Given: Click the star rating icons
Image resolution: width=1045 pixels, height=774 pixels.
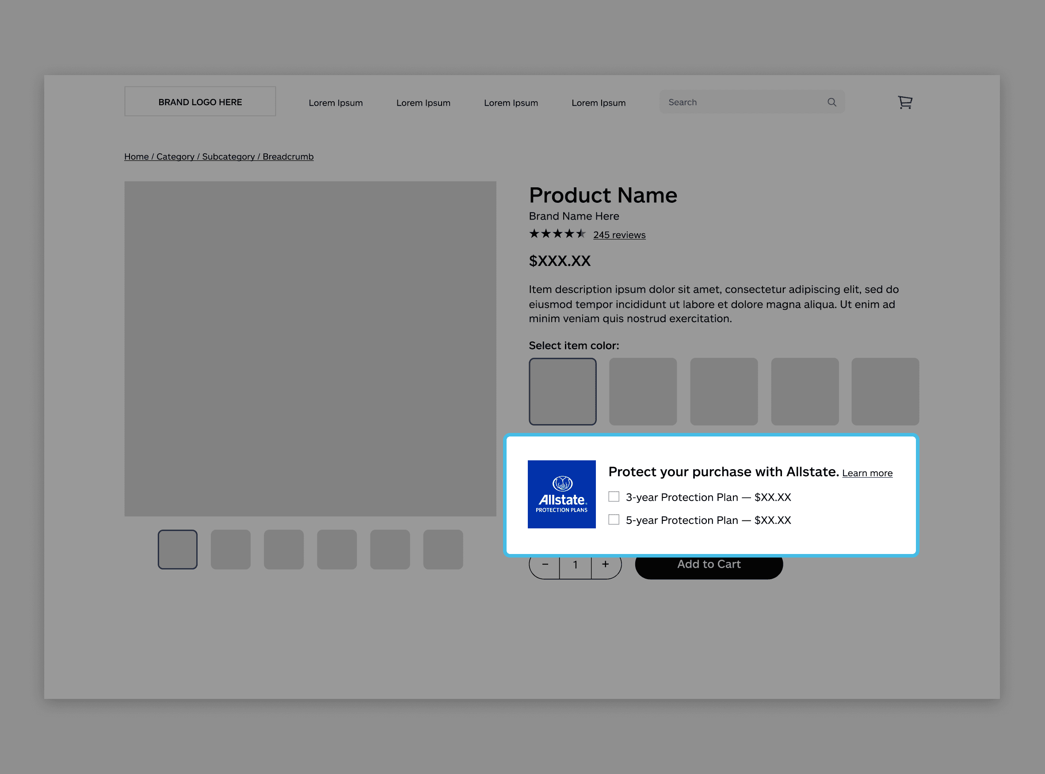Looking at the screenshot, I should 557,234.
